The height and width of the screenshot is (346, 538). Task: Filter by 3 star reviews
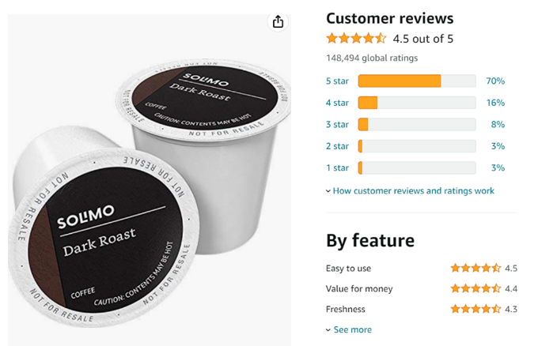pos(337,124)
